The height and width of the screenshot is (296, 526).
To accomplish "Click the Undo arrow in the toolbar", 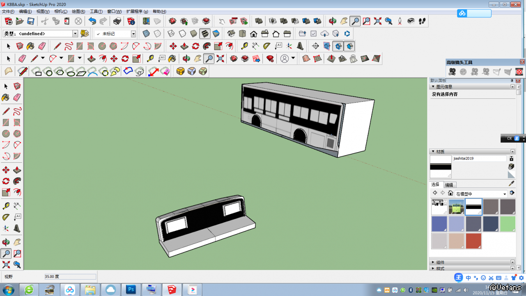I will (x=92, y=21).
